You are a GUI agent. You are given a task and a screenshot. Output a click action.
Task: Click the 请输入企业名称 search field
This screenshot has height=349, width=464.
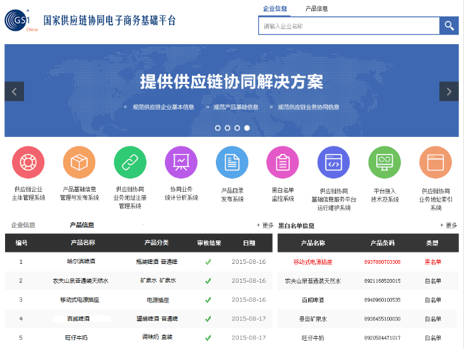coord(348,26)
